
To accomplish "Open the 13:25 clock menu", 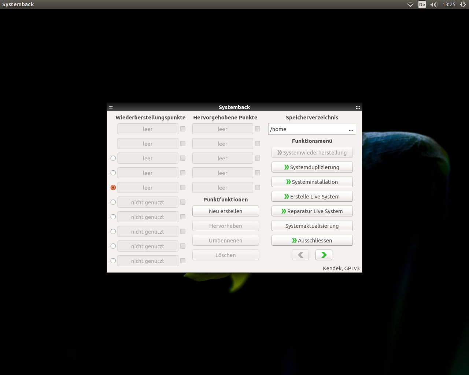I will [449, 4].
